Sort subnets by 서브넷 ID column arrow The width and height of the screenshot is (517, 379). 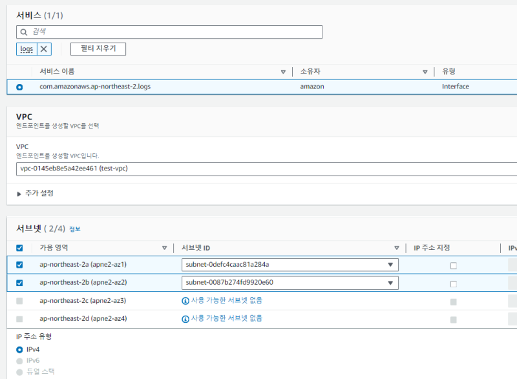397,248
